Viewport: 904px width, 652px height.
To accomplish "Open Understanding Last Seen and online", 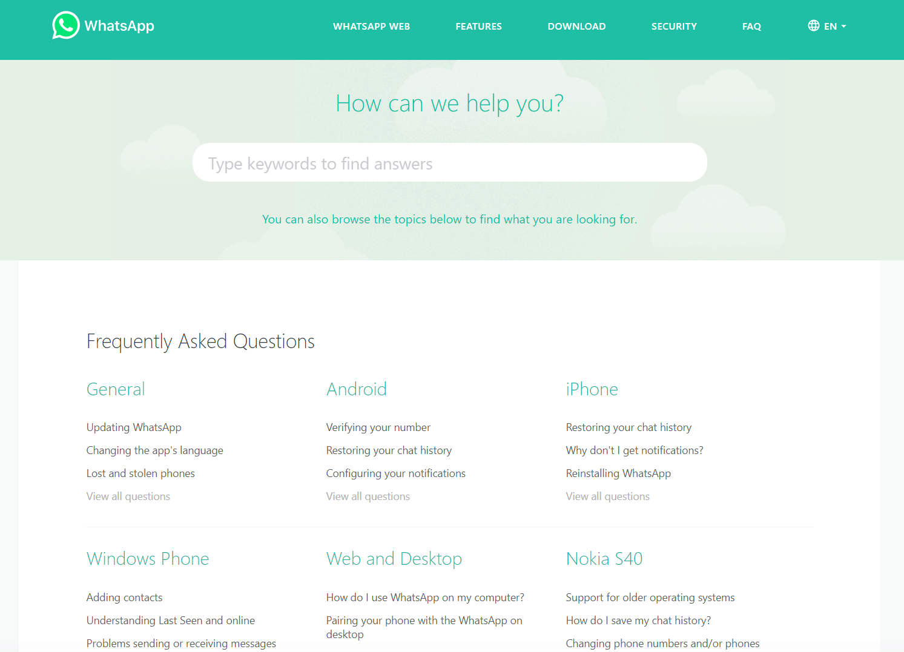I will coord(171,621).
